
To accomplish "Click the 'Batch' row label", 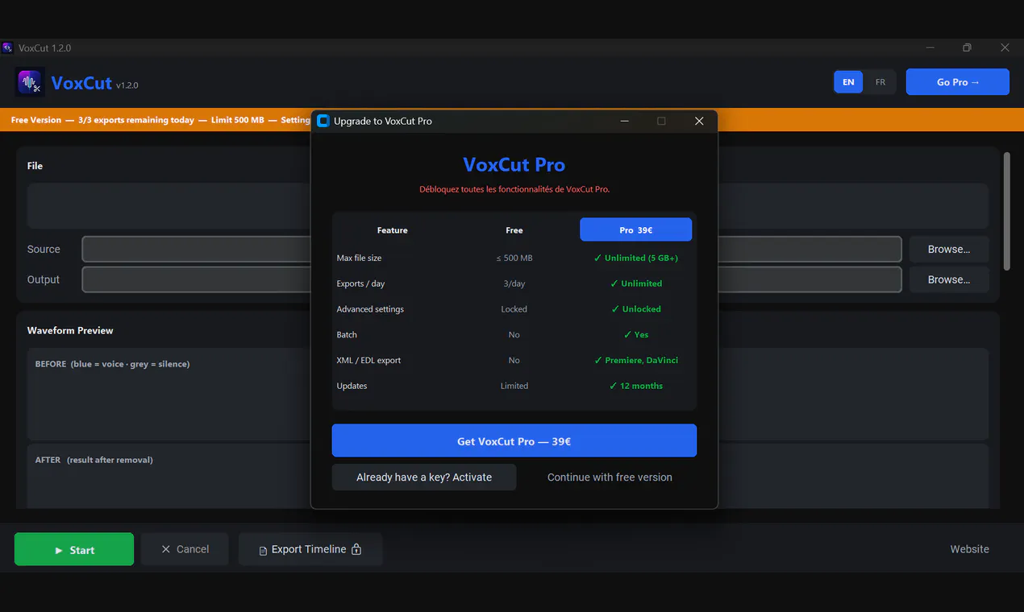I will [347, 335].
